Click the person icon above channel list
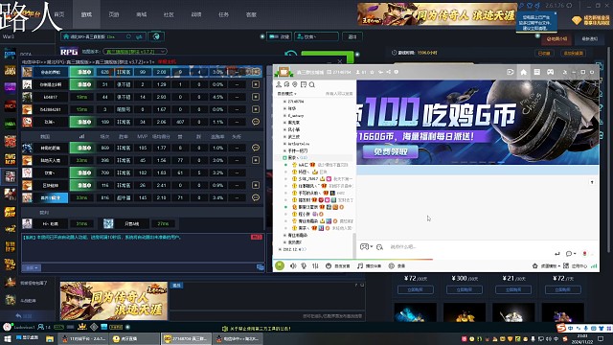Image resolution: width=613 pixels, height=345 pixels. [x=279, y=84]
